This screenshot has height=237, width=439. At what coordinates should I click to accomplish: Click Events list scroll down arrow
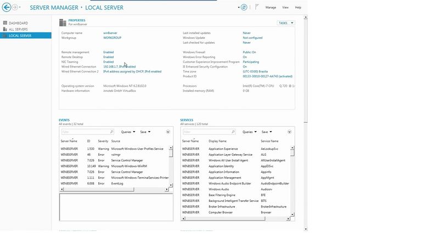171,185
